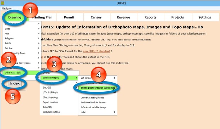Choose Export z-values menu item
Viewport: 220px width, 129px height.
click(50, 102)
